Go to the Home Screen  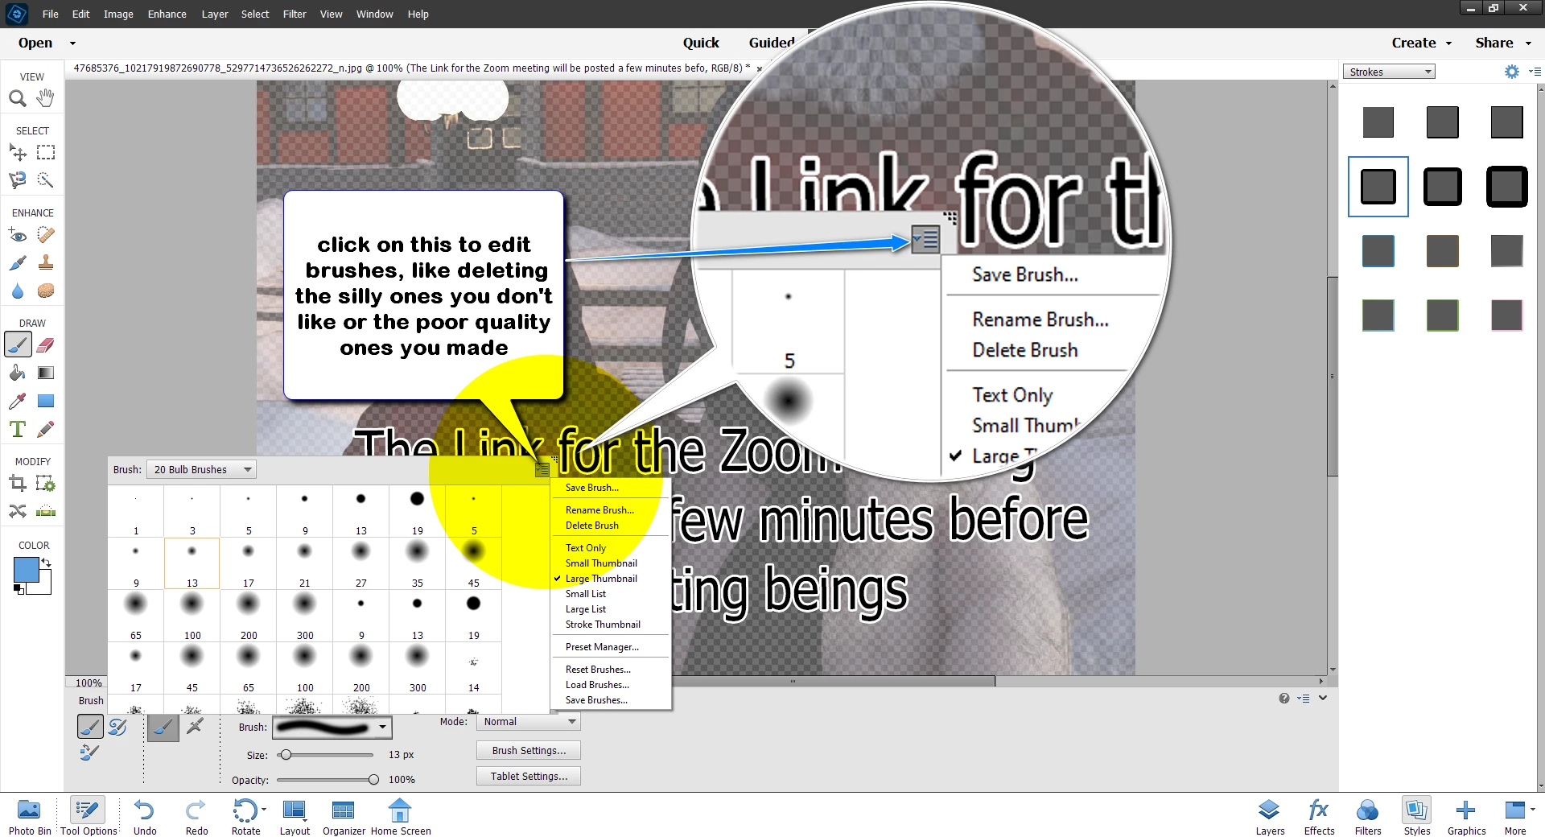coord(401,816)
